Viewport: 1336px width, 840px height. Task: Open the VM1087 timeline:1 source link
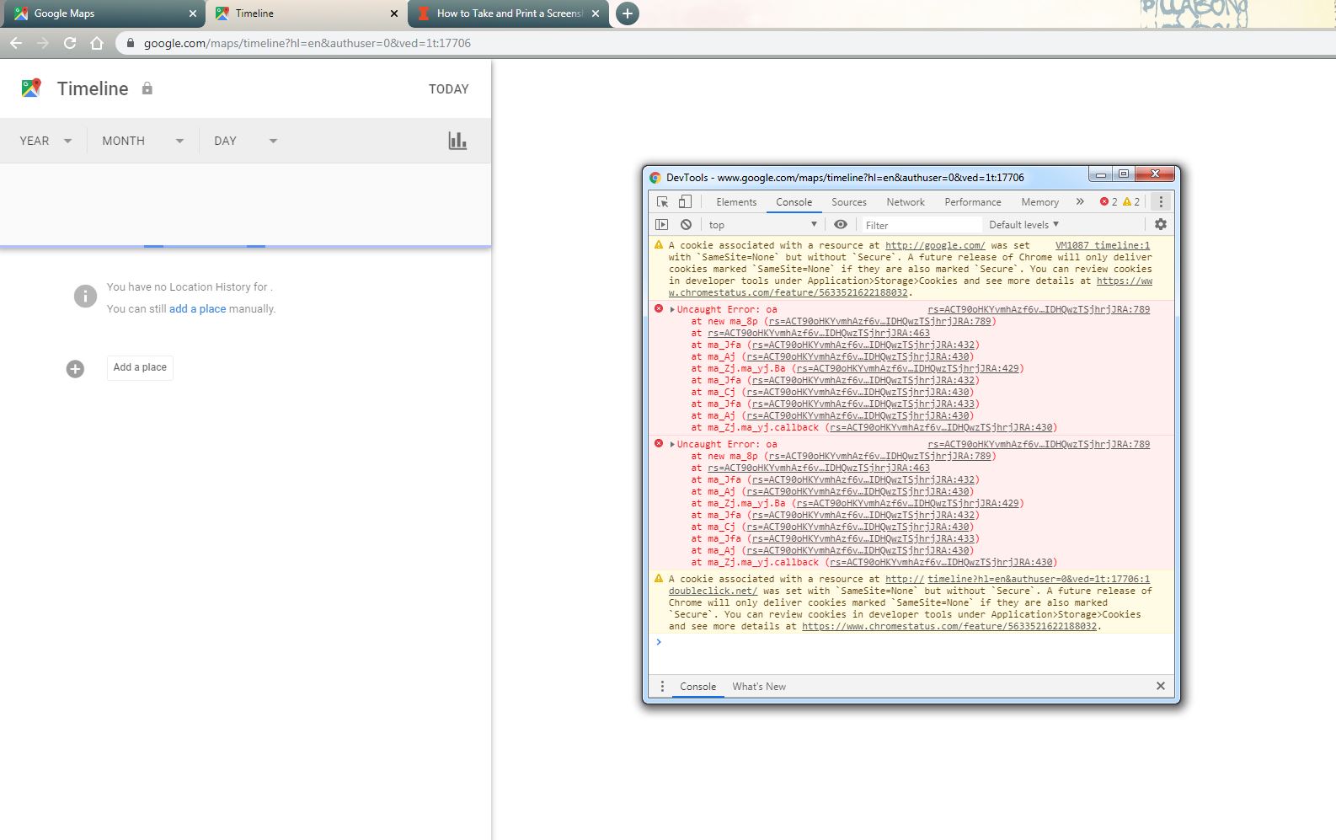pyautogui.click(x=1102, y=246)
